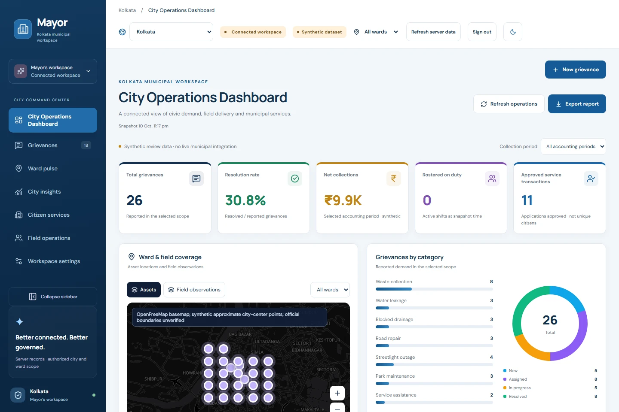Open the Collection period dropdown
Screen dimensions: 619x412
(573, 146)
